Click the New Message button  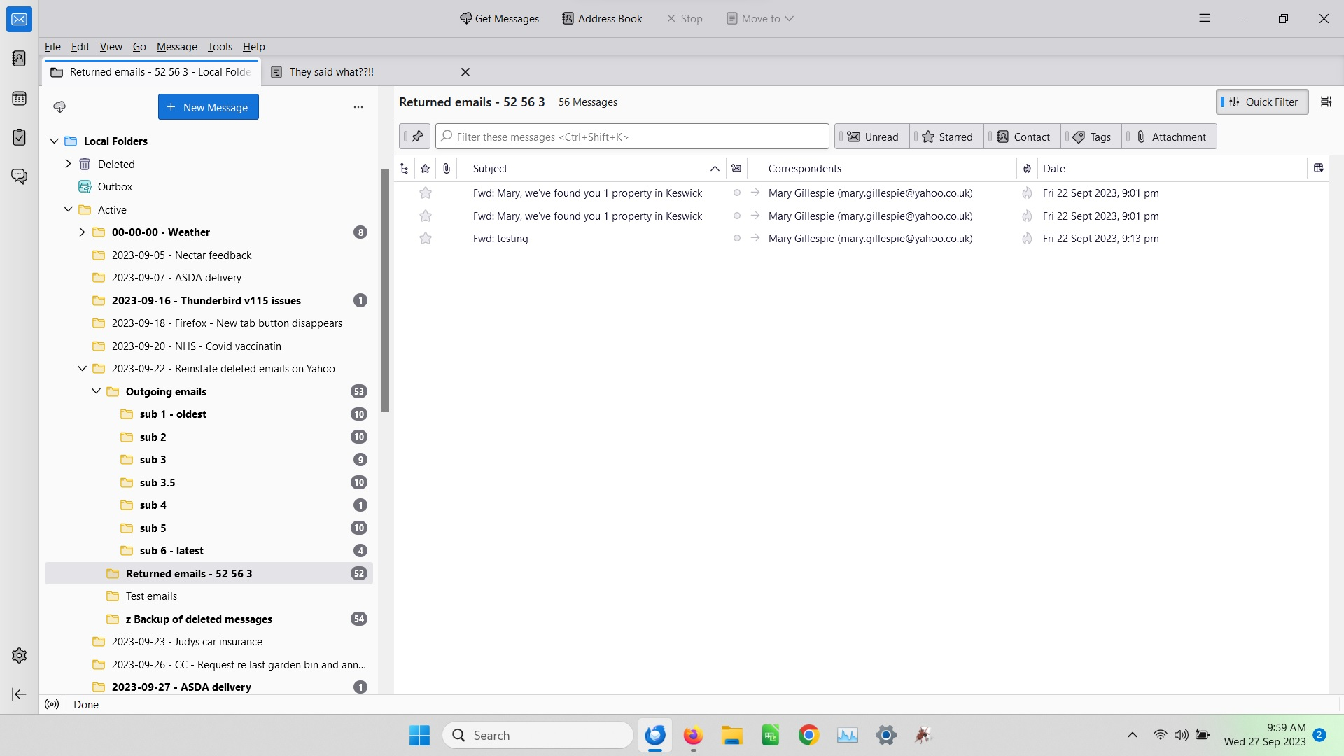point(208,107)
